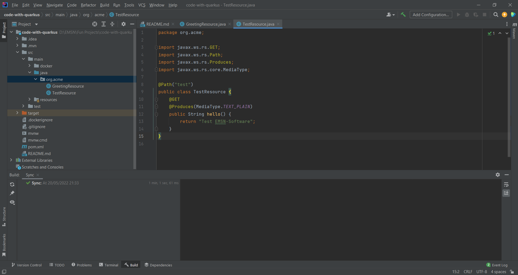The height and width of the screenshot is (275, 518).
Task: Toggle tool window bars icon bottom-left
Action: tap(4, 271)
